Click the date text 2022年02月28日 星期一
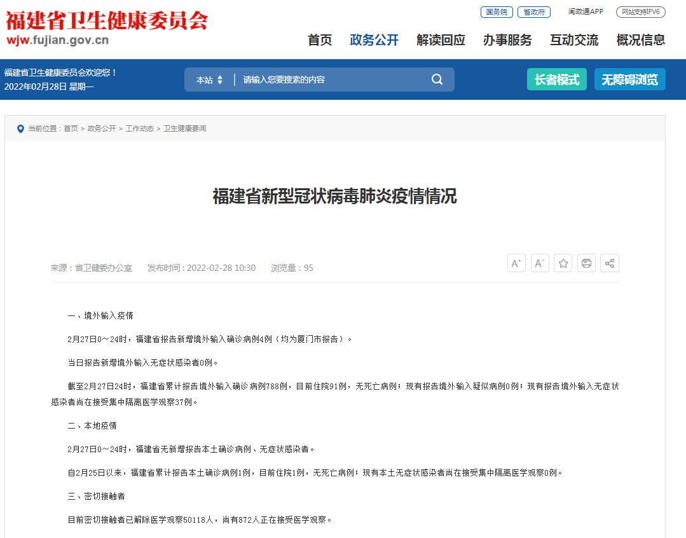This screenshot has width=686, height=538. pyautogui.click(x=49, y=86)
